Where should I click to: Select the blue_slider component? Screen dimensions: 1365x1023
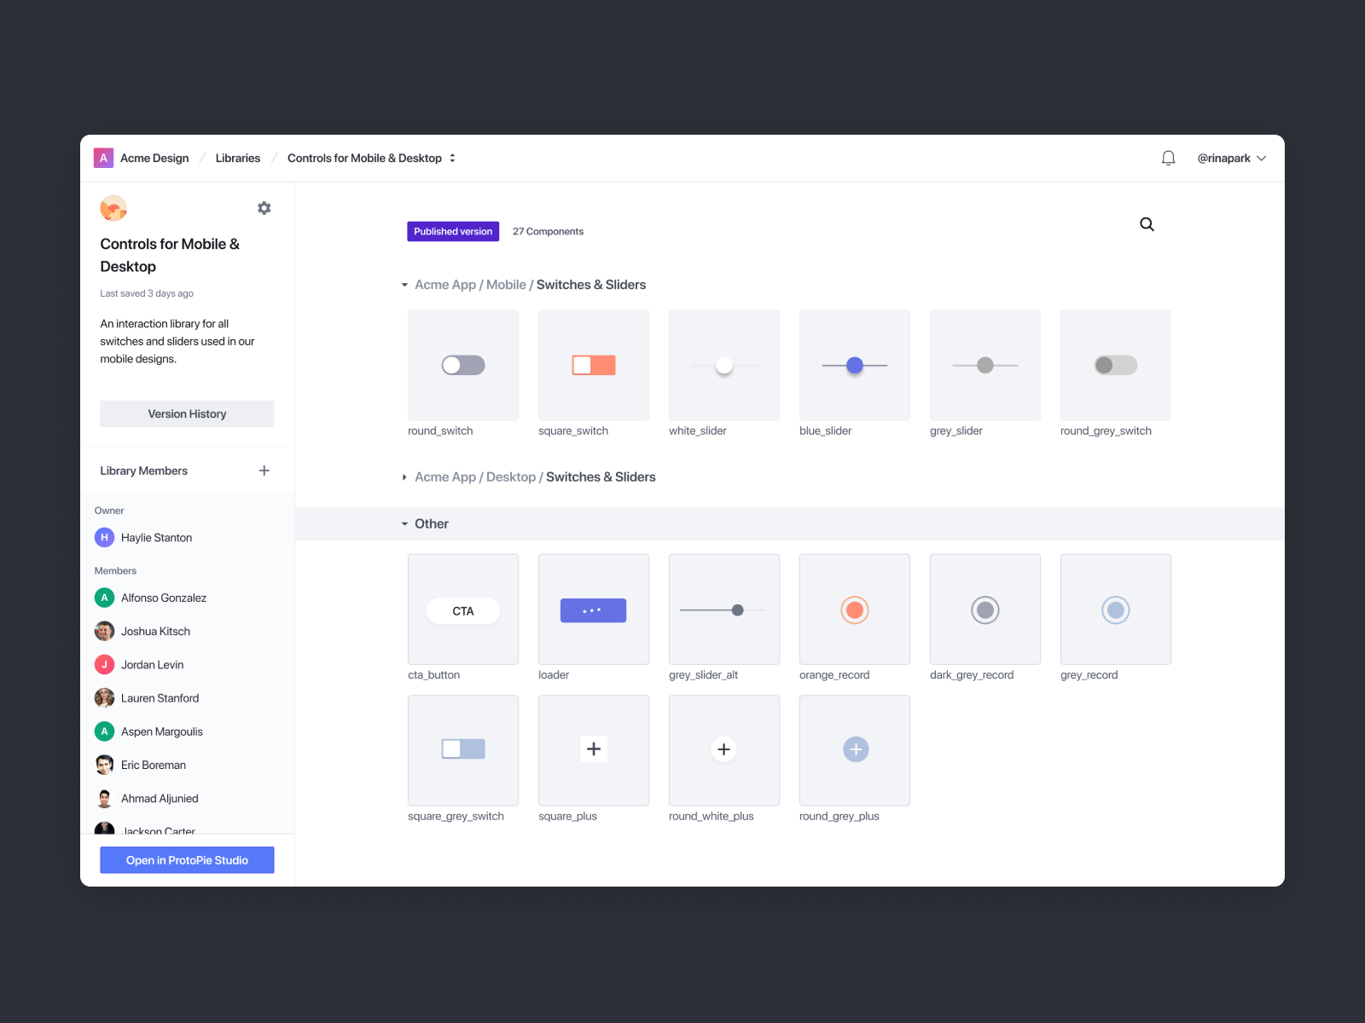855,365
